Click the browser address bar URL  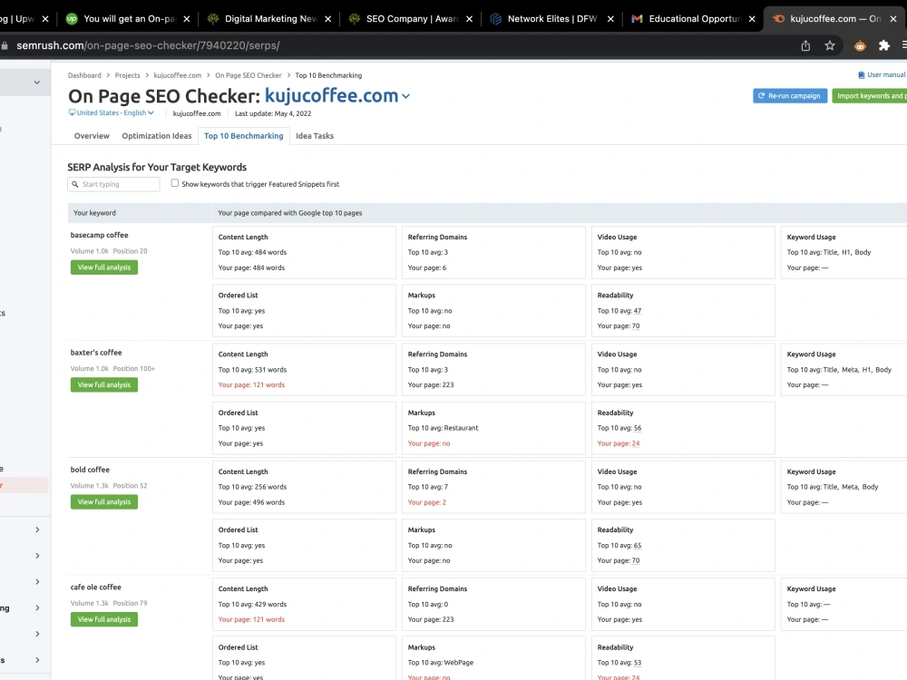pos(148,45)
